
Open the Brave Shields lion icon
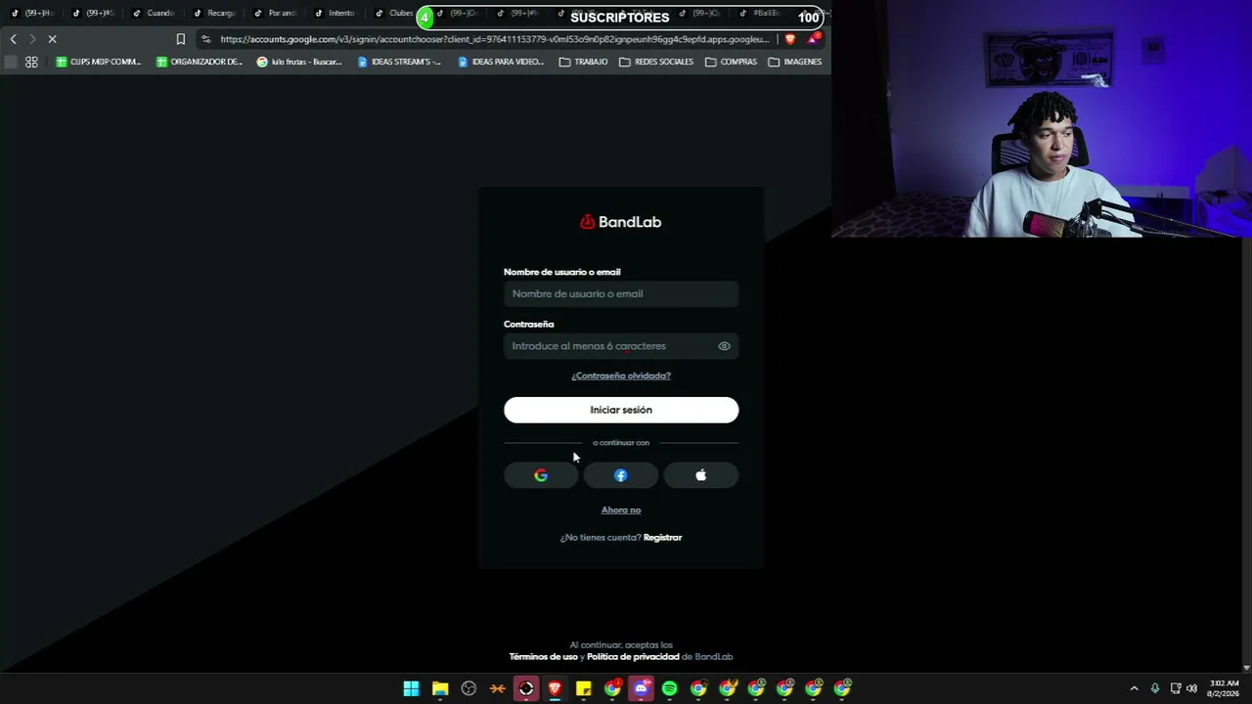790,39
